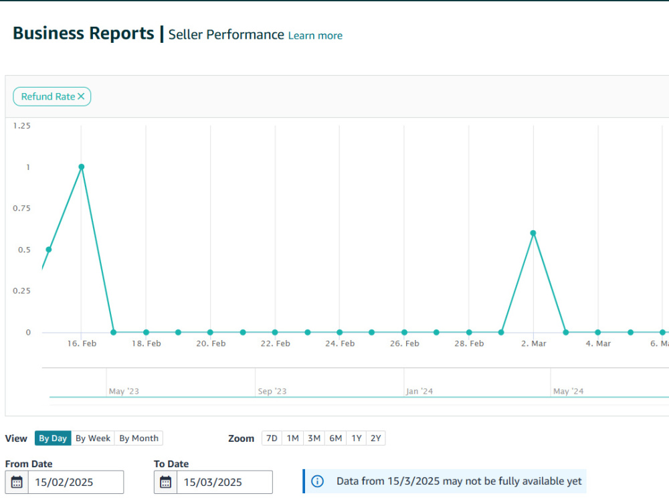
Task: Select the 24 Feb data point at zero
Action: (340, 332)
